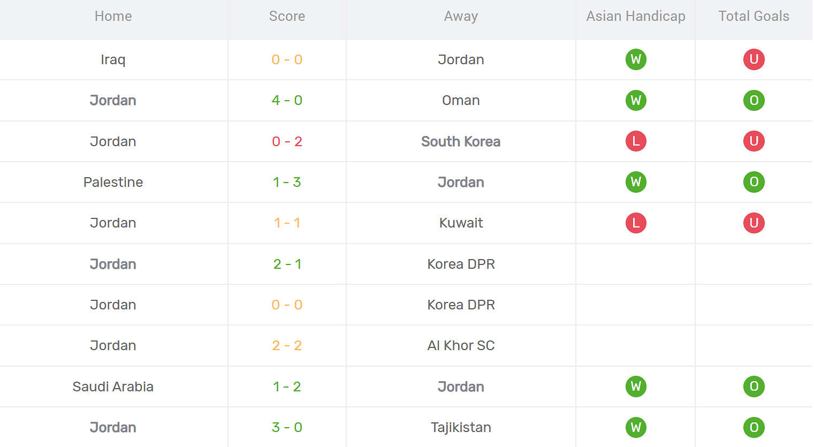The image size is (814, 447).
Task: Click the W badge in Palestine–Jordan row
Action: (636, 182)
